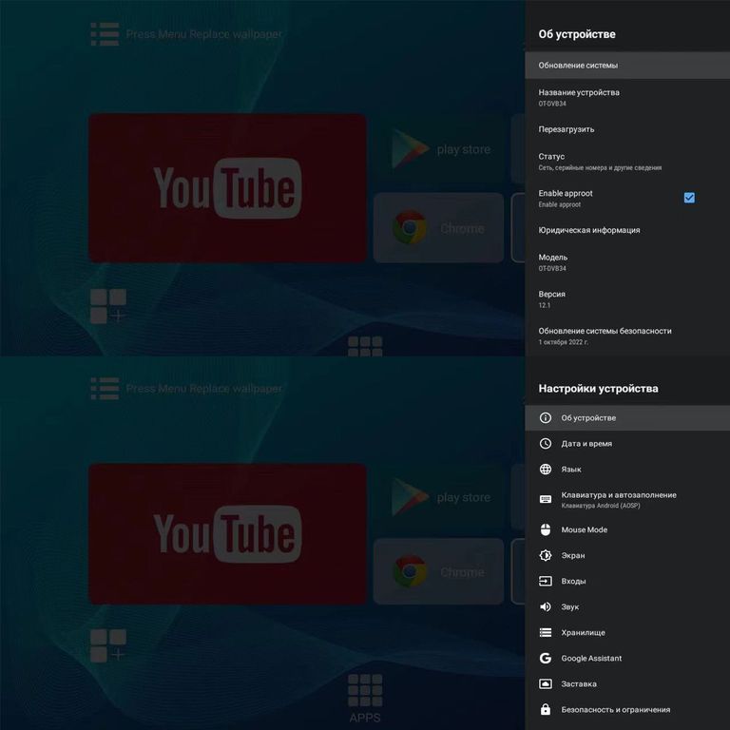Click the input icon beside Входы
Screen dimensions: 730x730
pyautogui.click(x=546, y=581)
